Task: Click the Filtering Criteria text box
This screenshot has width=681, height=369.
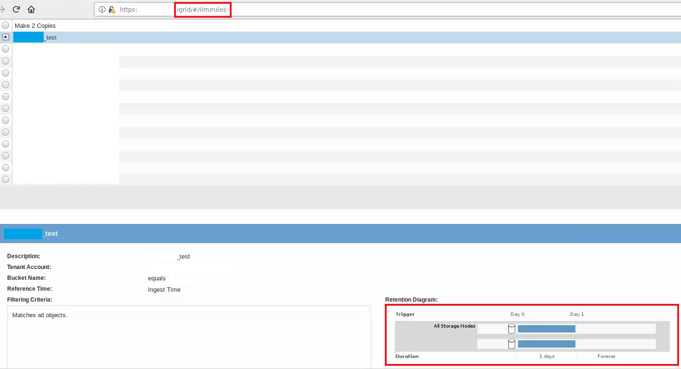Action: tap(189, 336)
